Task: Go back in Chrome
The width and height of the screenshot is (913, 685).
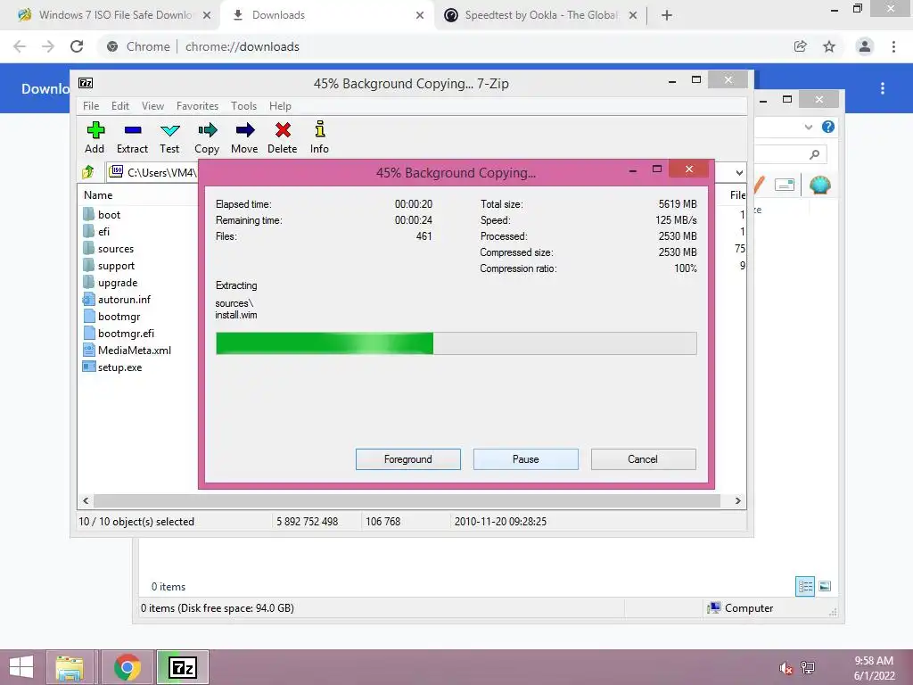Action: coord(20,46)
